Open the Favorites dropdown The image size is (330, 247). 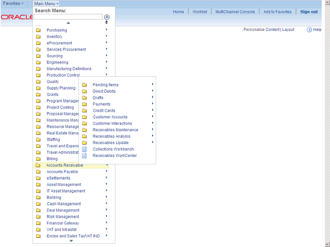13,4
